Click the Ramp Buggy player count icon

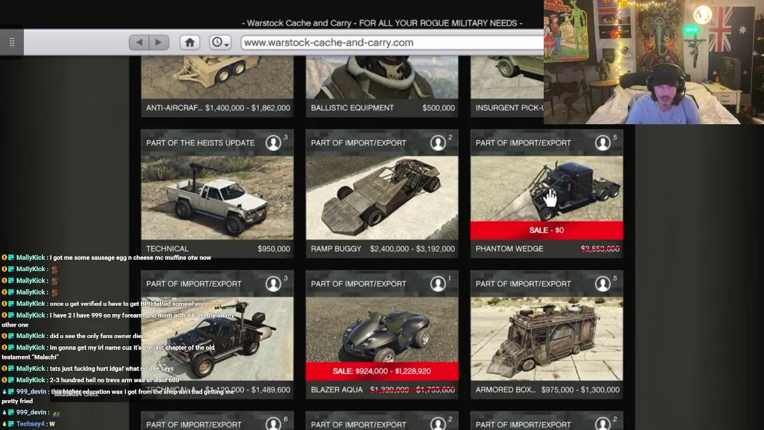(438, 143)
